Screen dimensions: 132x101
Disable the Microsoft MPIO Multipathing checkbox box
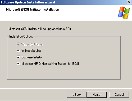(x=18, y=64)
